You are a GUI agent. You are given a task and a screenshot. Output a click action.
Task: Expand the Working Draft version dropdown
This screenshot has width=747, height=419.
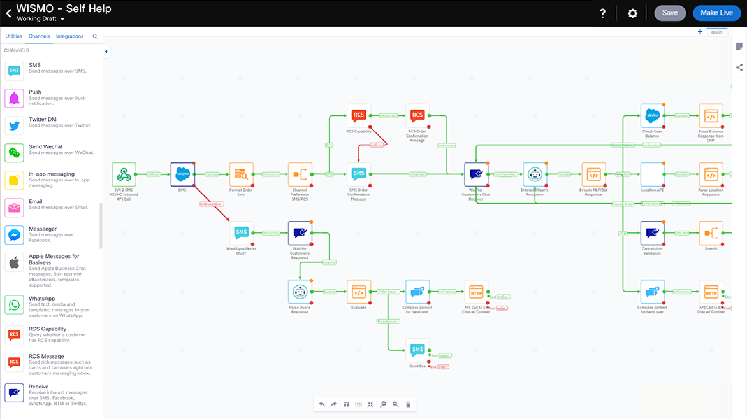coord(62,19)
